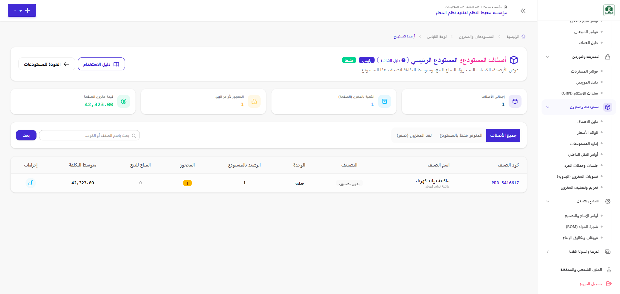The height and width of the screenshot is (294, 620).
Task: Open شجرة المواد (BOM) menu item
Action: 582,227
